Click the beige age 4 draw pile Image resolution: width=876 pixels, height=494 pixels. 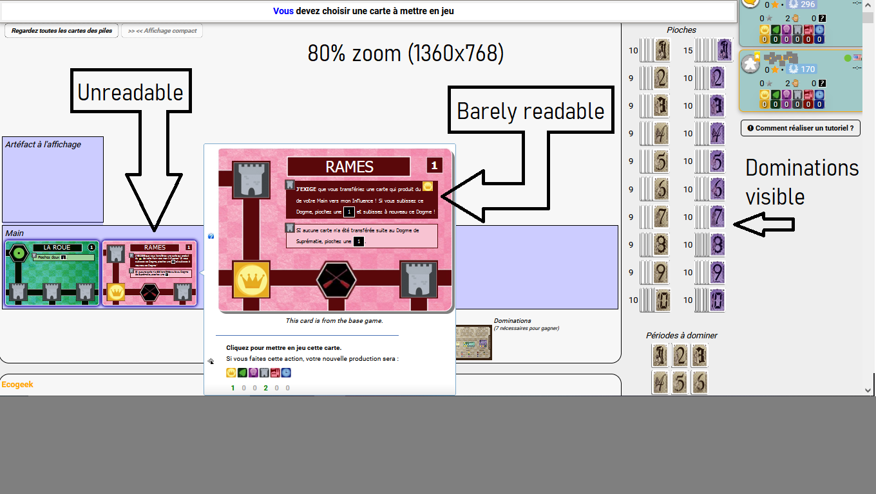tap(655, 134)
